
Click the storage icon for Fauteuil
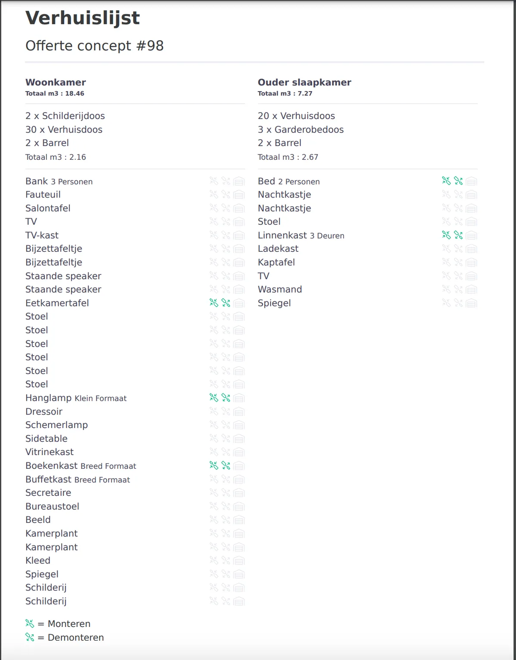239,195
